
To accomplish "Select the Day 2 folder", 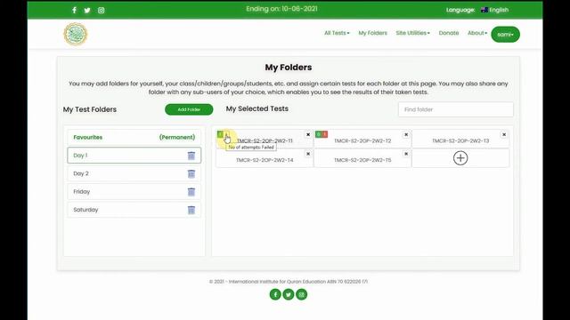I will pyautogui.click(x=134, y=173).
